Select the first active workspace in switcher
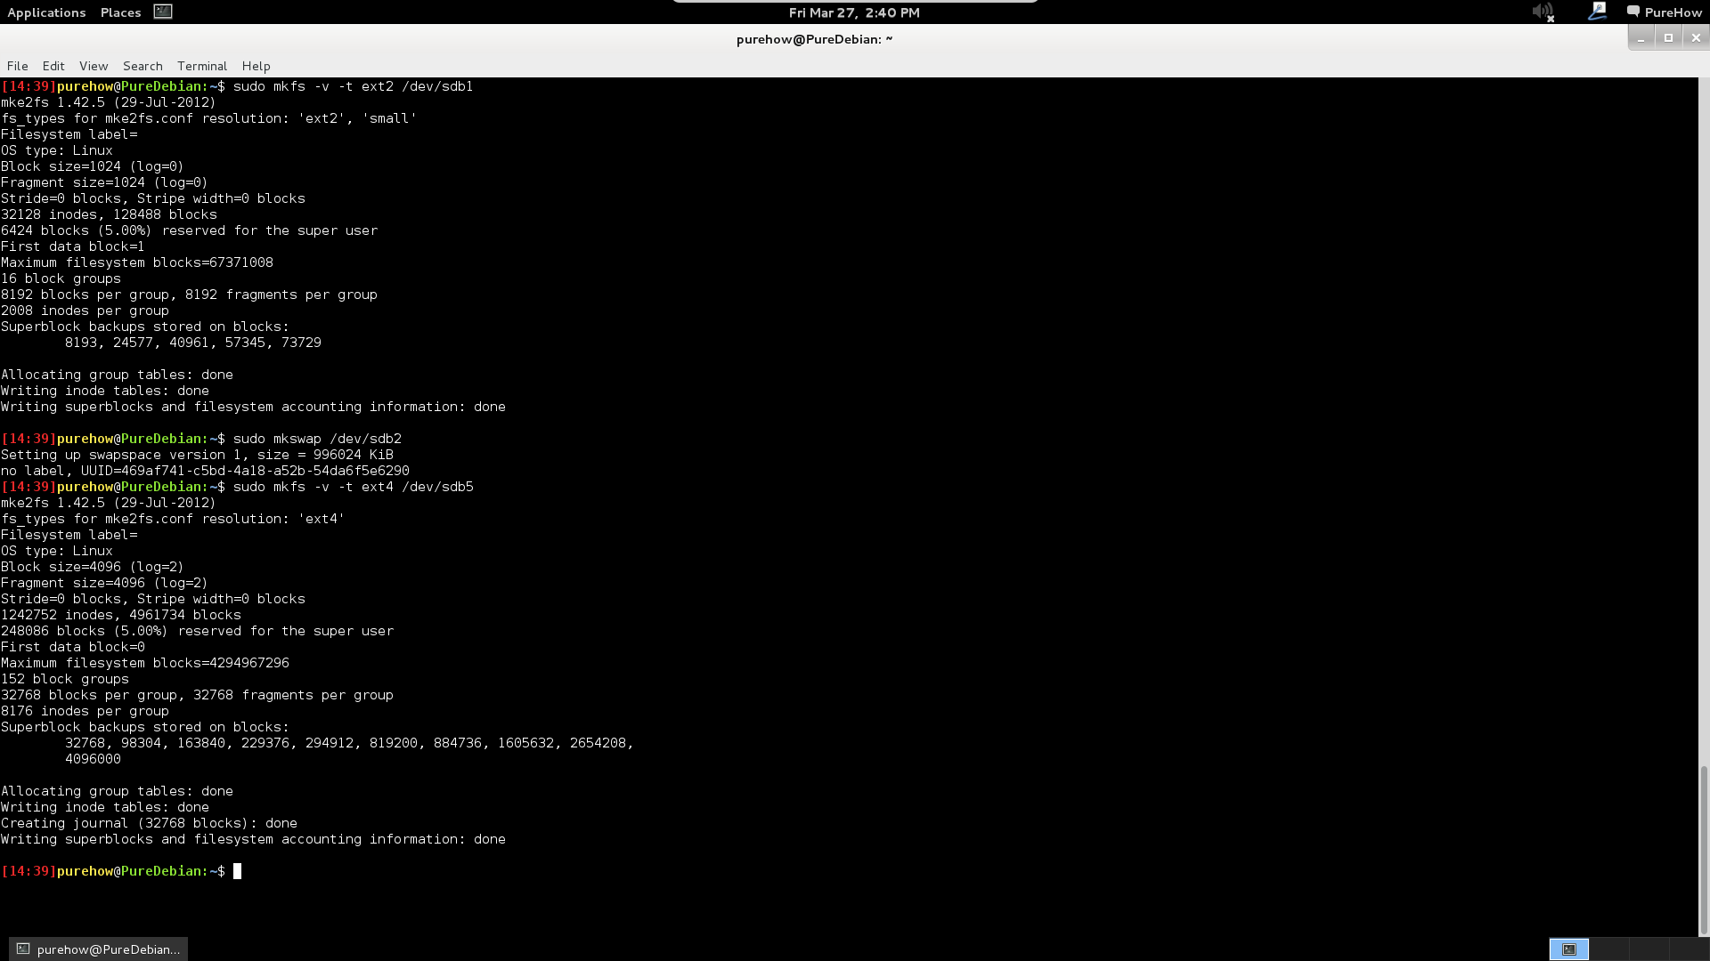 click(1568, 949)
